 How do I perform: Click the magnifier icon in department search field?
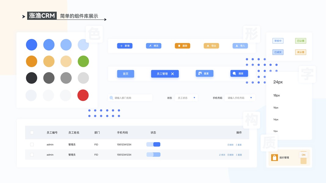[x=111, y=98]
